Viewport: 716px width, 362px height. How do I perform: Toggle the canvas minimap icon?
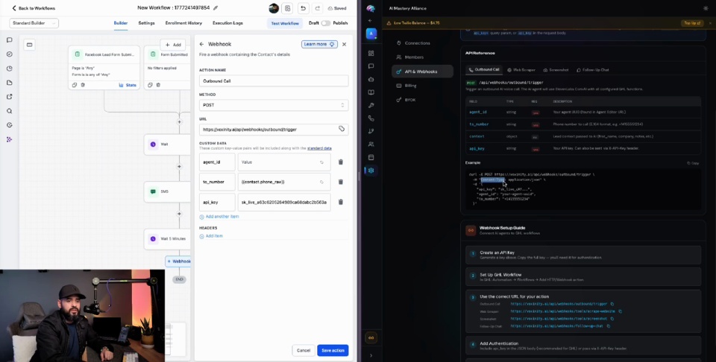tap(29, 45)
